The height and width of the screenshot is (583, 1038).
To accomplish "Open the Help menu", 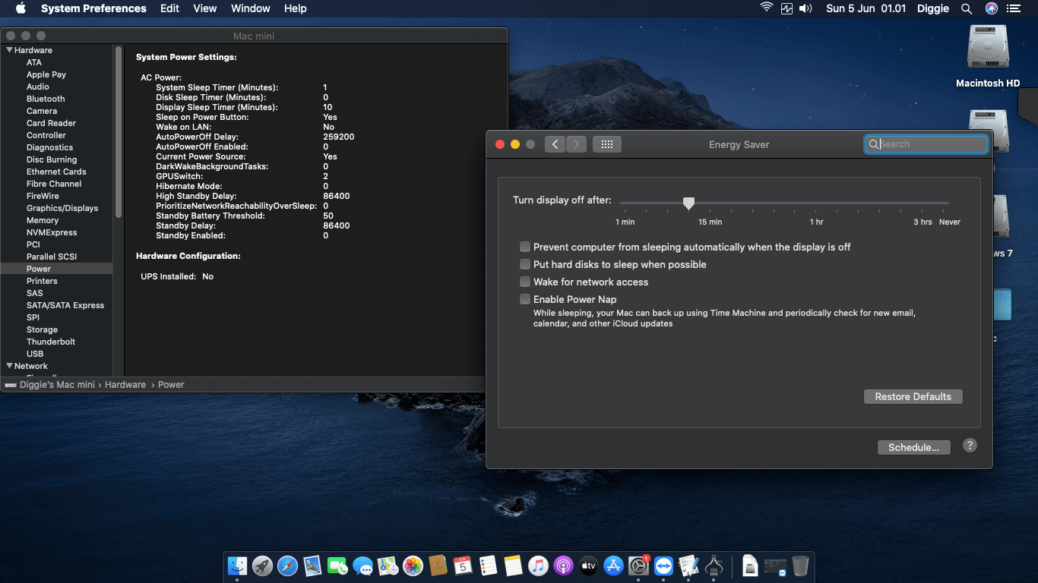I will [x=295, y=8].
